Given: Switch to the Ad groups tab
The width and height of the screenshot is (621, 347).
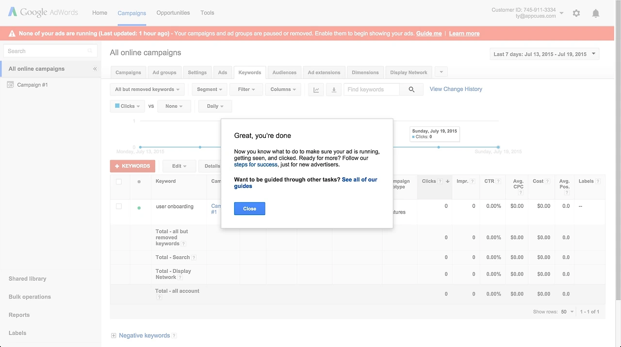Looking at the screenshot, I should (x=164, y=72).
